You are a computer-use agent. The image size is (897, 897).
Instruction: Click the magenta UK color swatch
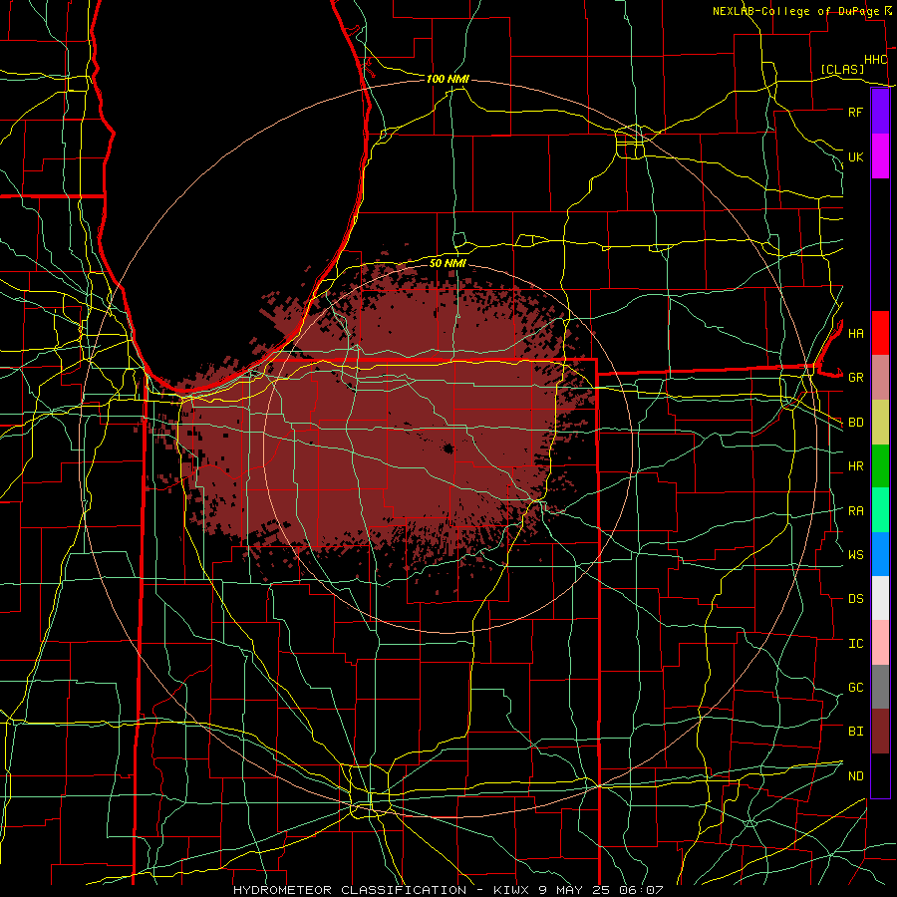click(x=880, y=156)
